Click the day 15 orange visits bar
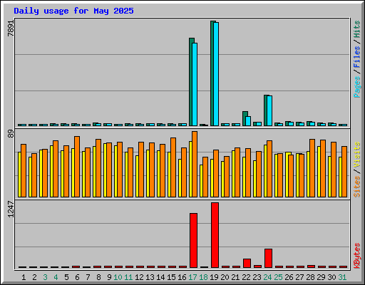This screenshot has width=365, height=285. [x=173, y=167]
